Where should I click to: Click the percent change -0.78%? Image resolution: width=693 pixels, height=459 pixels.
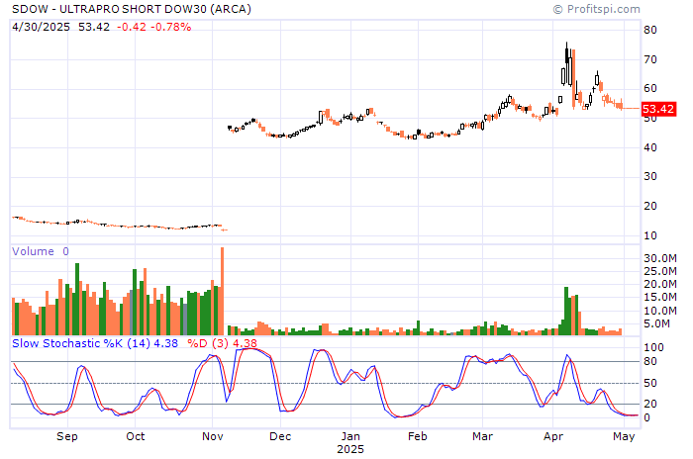pos(171,27)
